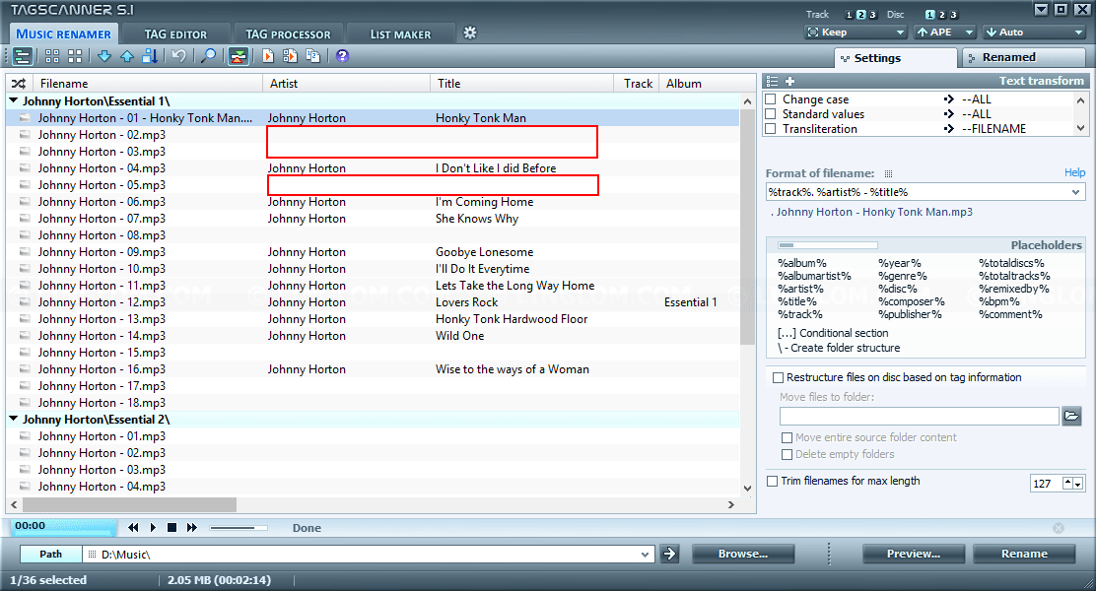Click Text transform list icon
The image size is (1096, 591).
tap(773, 81)
